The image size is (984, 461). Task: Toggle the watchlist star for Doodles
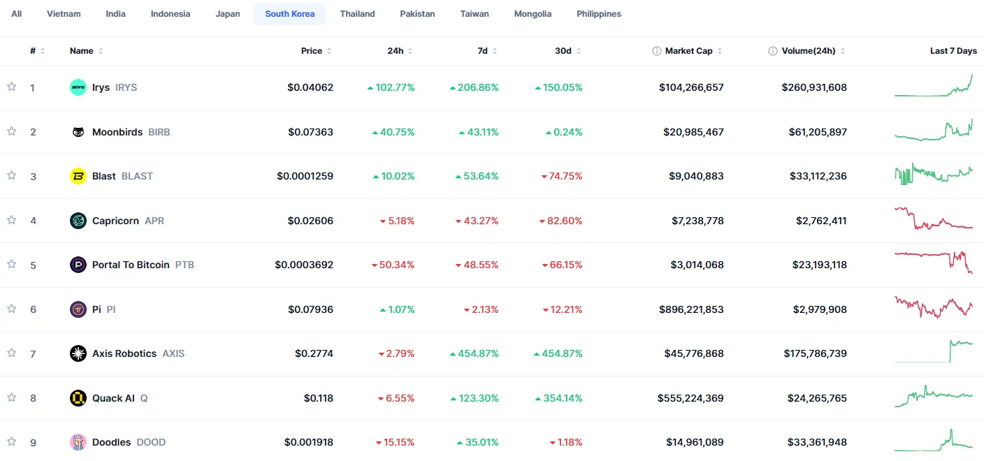(x=11, y=441)
